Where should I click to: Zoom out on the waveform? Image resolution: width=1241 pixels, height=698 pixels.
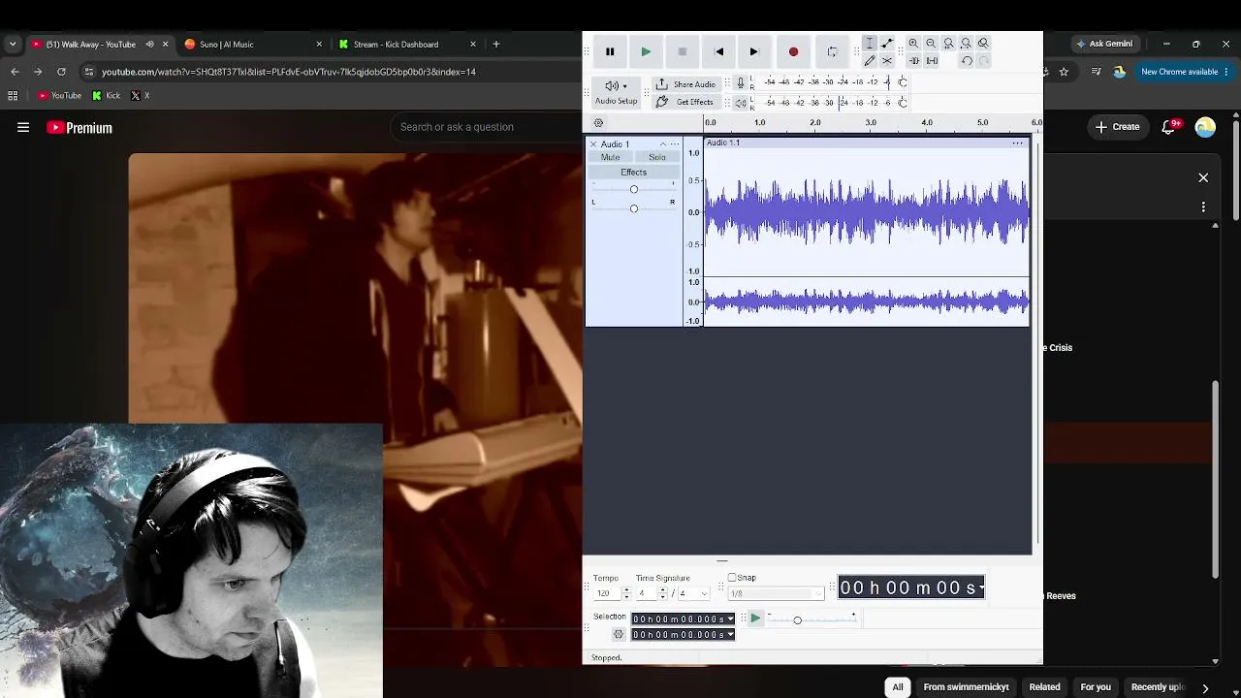click(x=931, y=43)
